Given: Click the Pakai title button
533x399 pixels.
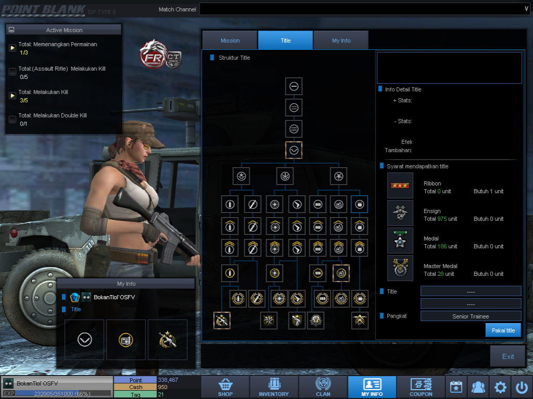Looking at the screenshot, I should click(503, 330).
